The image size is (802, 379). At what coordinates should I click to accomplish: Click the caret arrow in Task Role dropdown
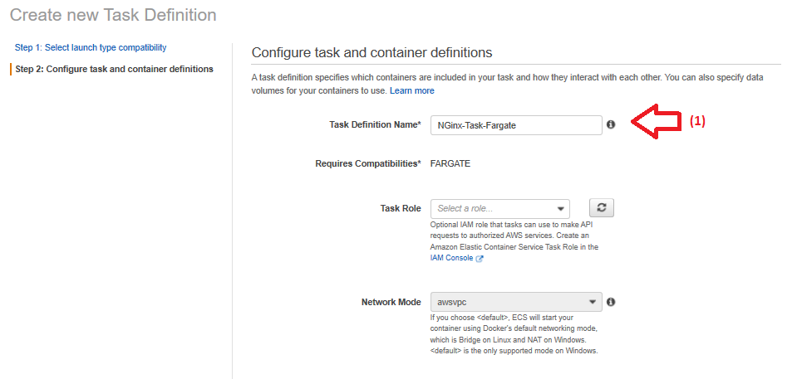[x=561, y=209]
